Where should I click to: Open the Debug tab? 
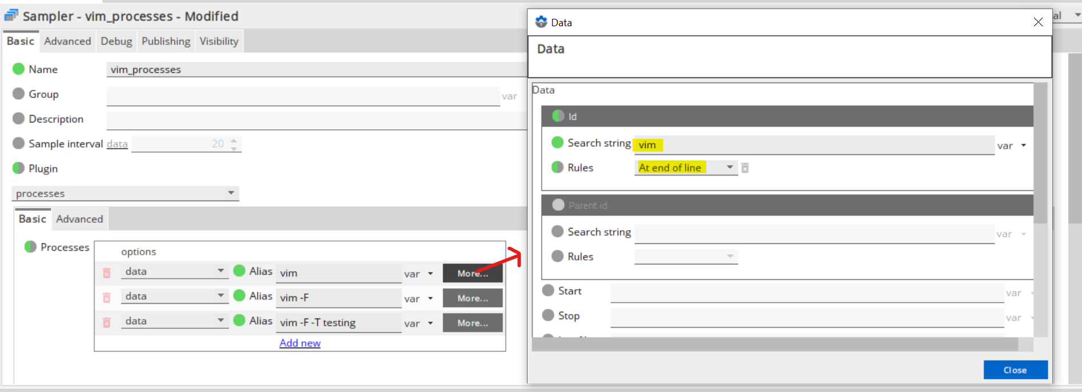[116, 41]
